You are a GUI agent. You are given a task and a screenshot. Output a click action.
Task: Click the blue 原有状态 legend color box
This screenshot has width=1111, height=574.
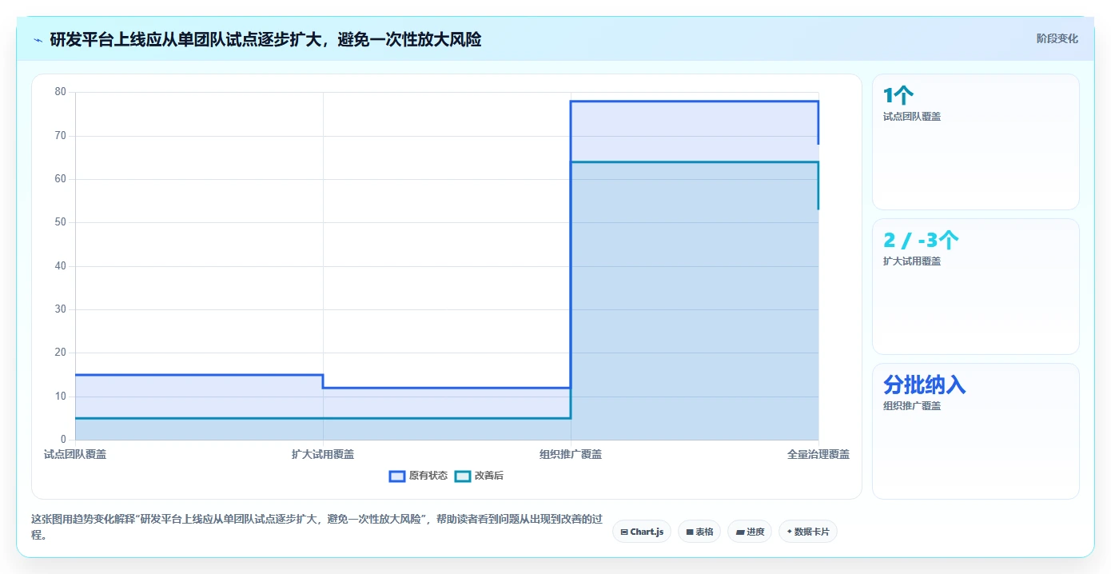(x=397, y=476)
